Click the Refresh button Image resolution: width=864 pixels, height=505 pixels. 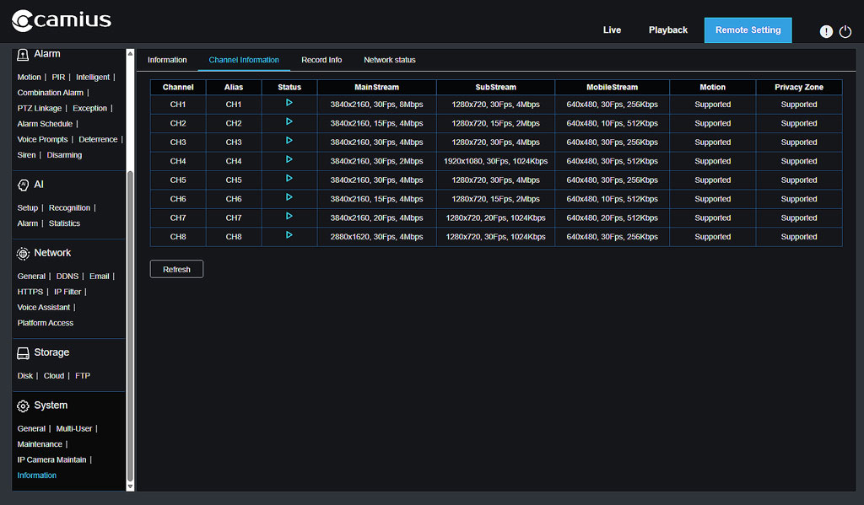(176, 268)
